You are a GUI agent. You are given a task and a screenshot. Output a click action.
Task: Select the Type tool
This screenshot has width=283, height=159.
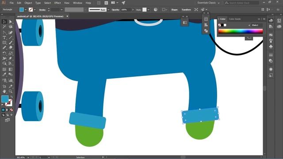tap(4, 38)
